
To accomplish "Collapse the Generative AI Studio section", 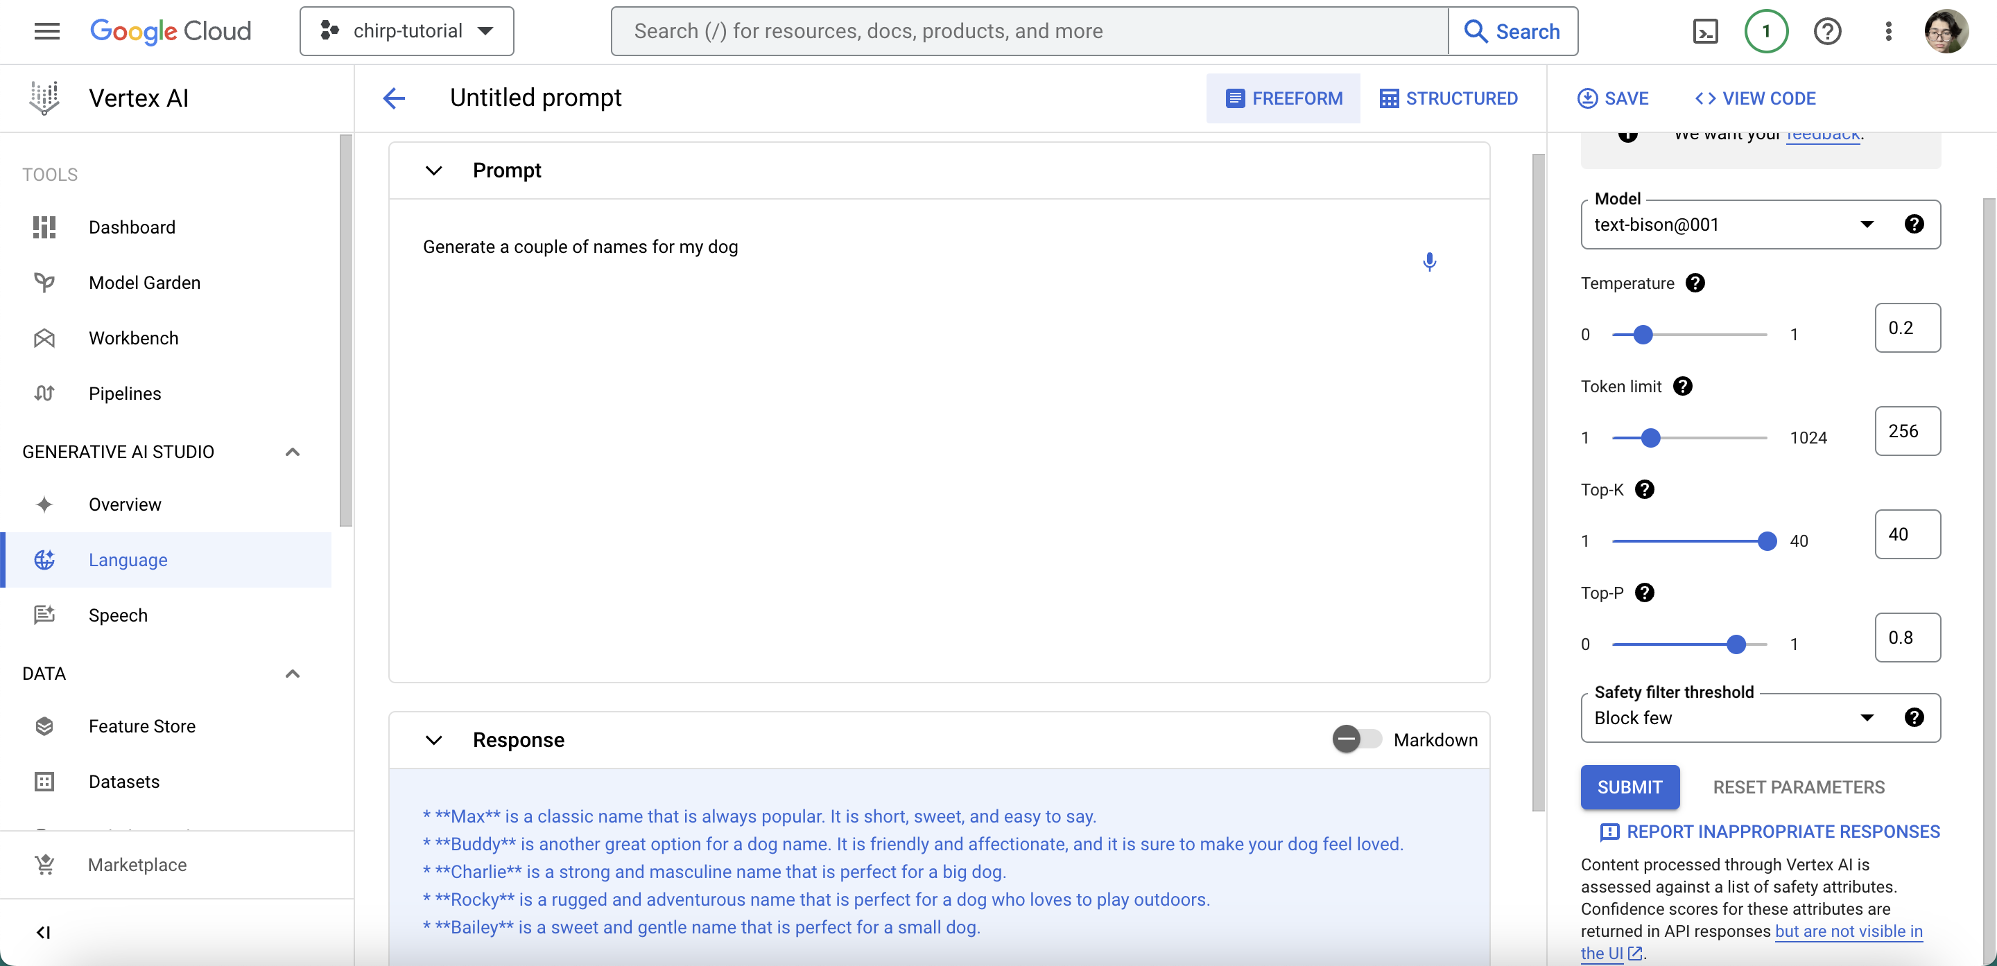I will [x=292, y=452].
